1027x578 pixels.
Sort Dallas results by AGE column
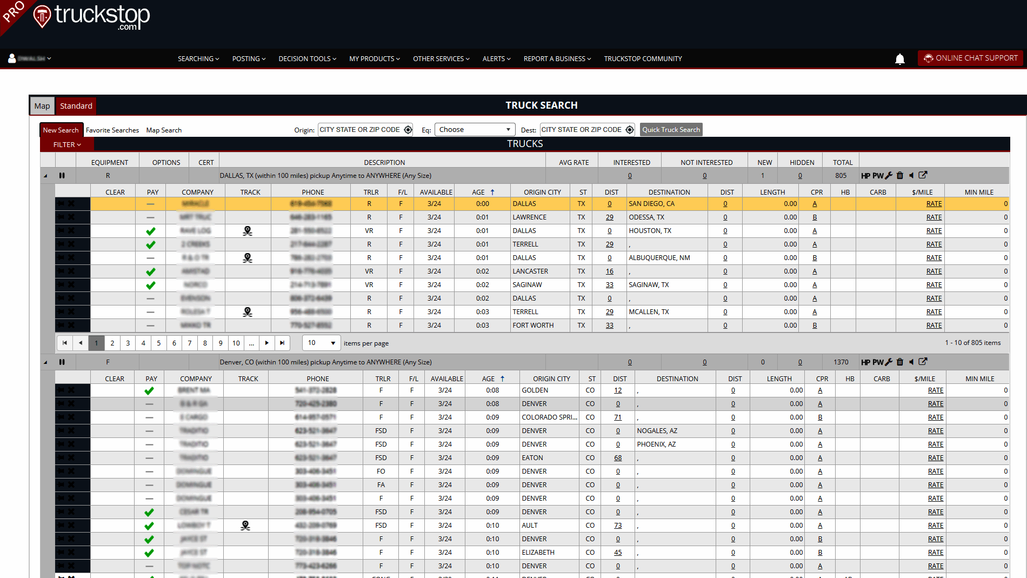(x=478, y=192)
